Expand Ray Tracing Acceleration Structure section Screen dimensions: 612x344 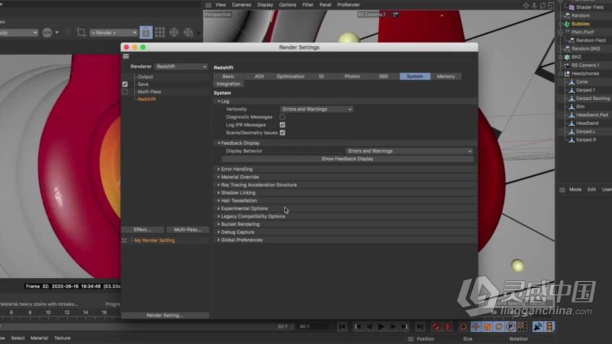218,185
